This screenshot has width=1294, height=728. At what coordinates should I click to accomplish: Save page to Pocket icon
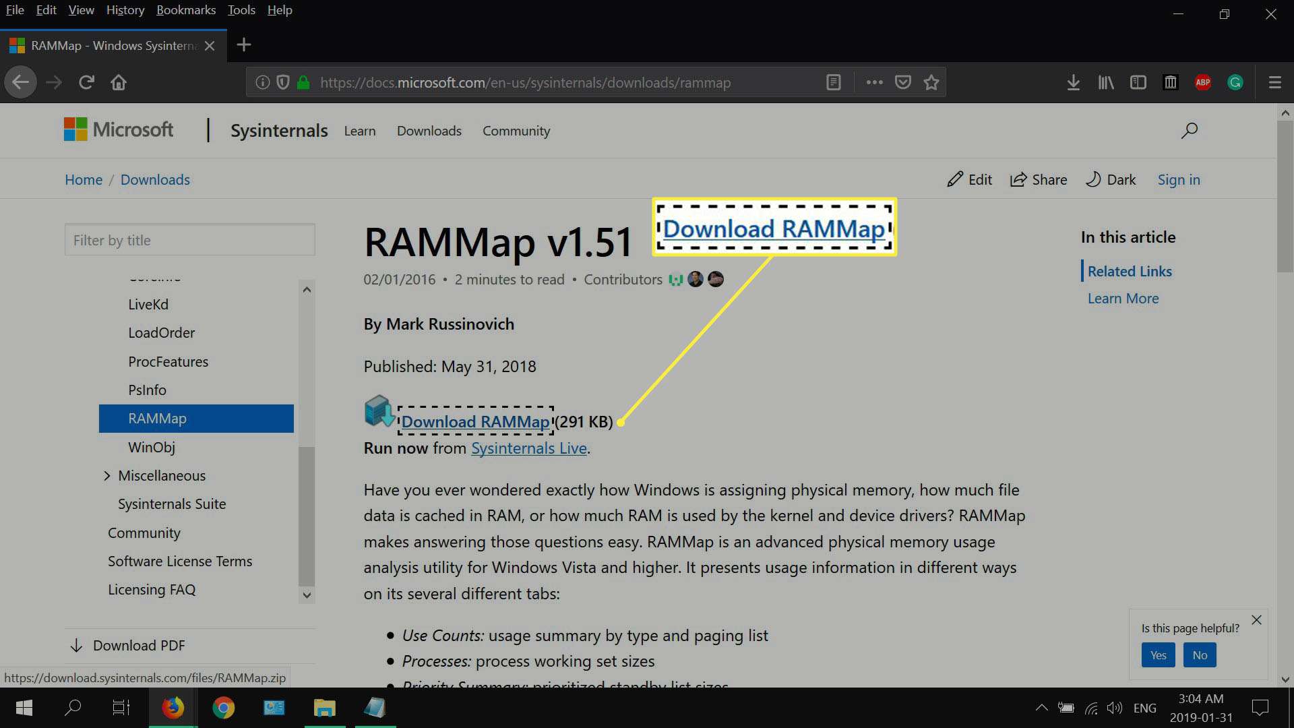click(x=903, y=82)
